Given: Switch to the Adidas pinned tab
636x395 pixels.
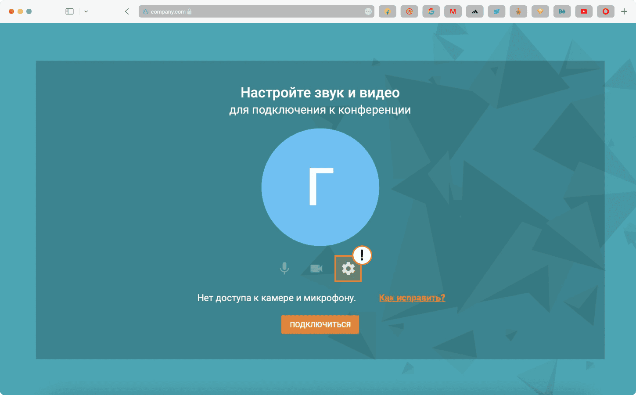Looking at the screenshot, I should (475, 11).
